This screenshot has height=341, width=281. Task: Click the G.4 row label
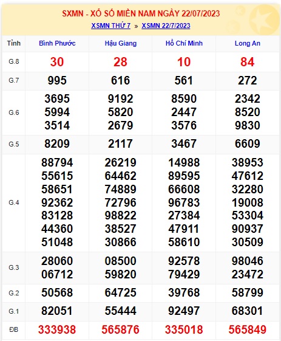click(14, 202)
